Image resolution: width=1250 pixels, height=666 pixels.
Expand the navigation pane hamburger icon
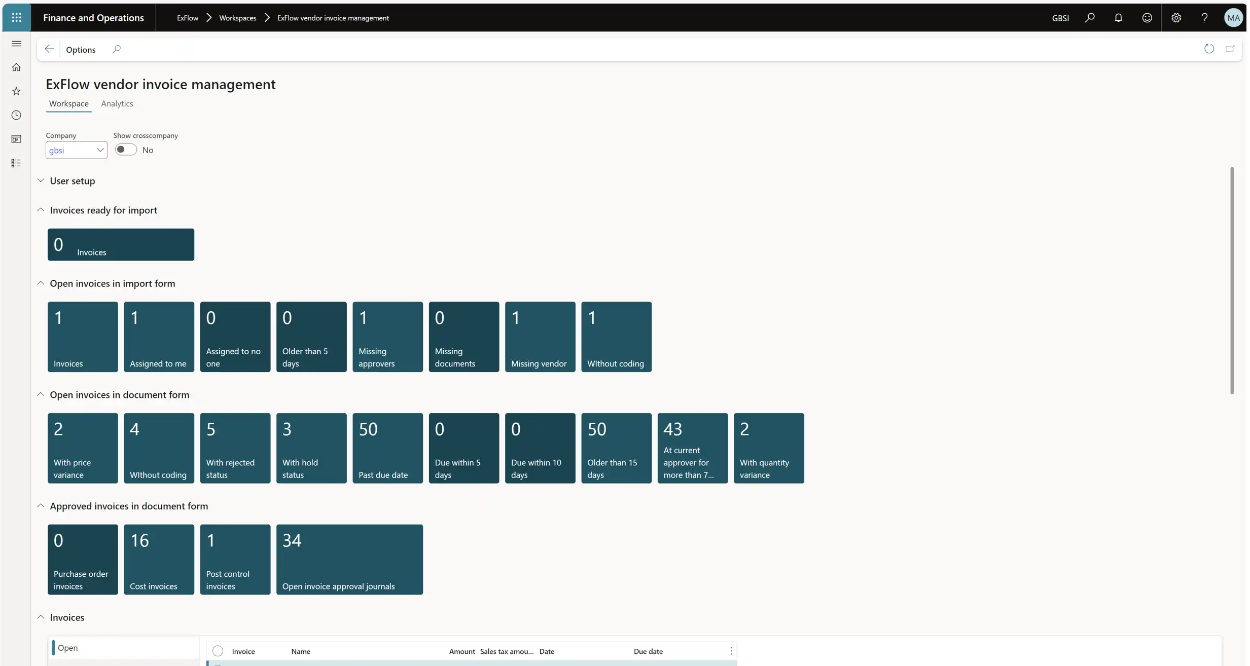16,44
